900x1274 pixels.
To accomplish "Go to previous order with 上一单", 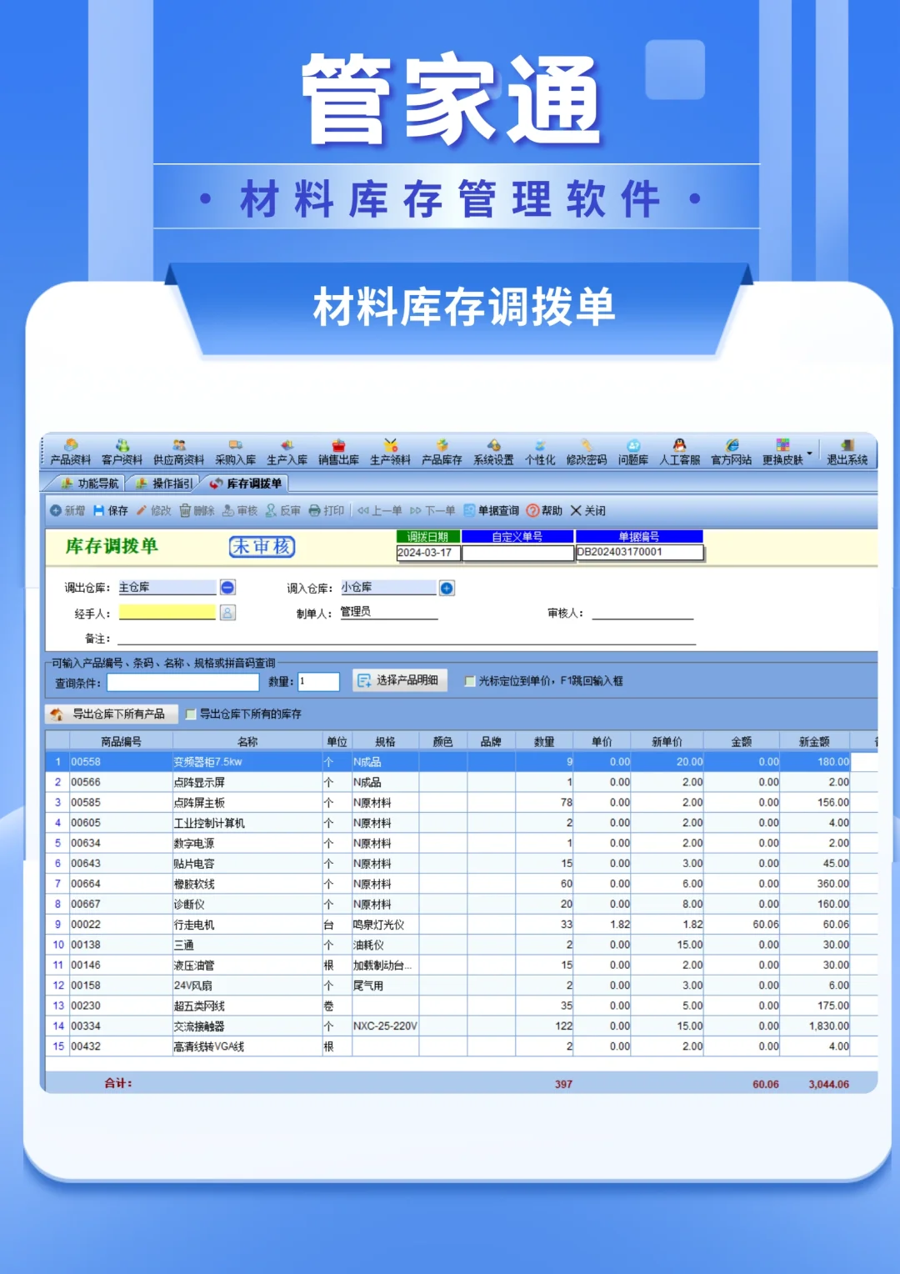I will pyautogui.click(x=380, y=510).
